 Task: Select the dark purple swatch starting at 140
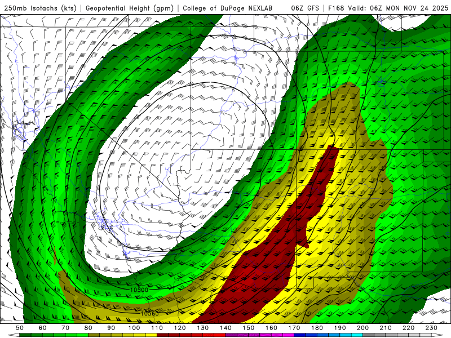pos(231,335)
